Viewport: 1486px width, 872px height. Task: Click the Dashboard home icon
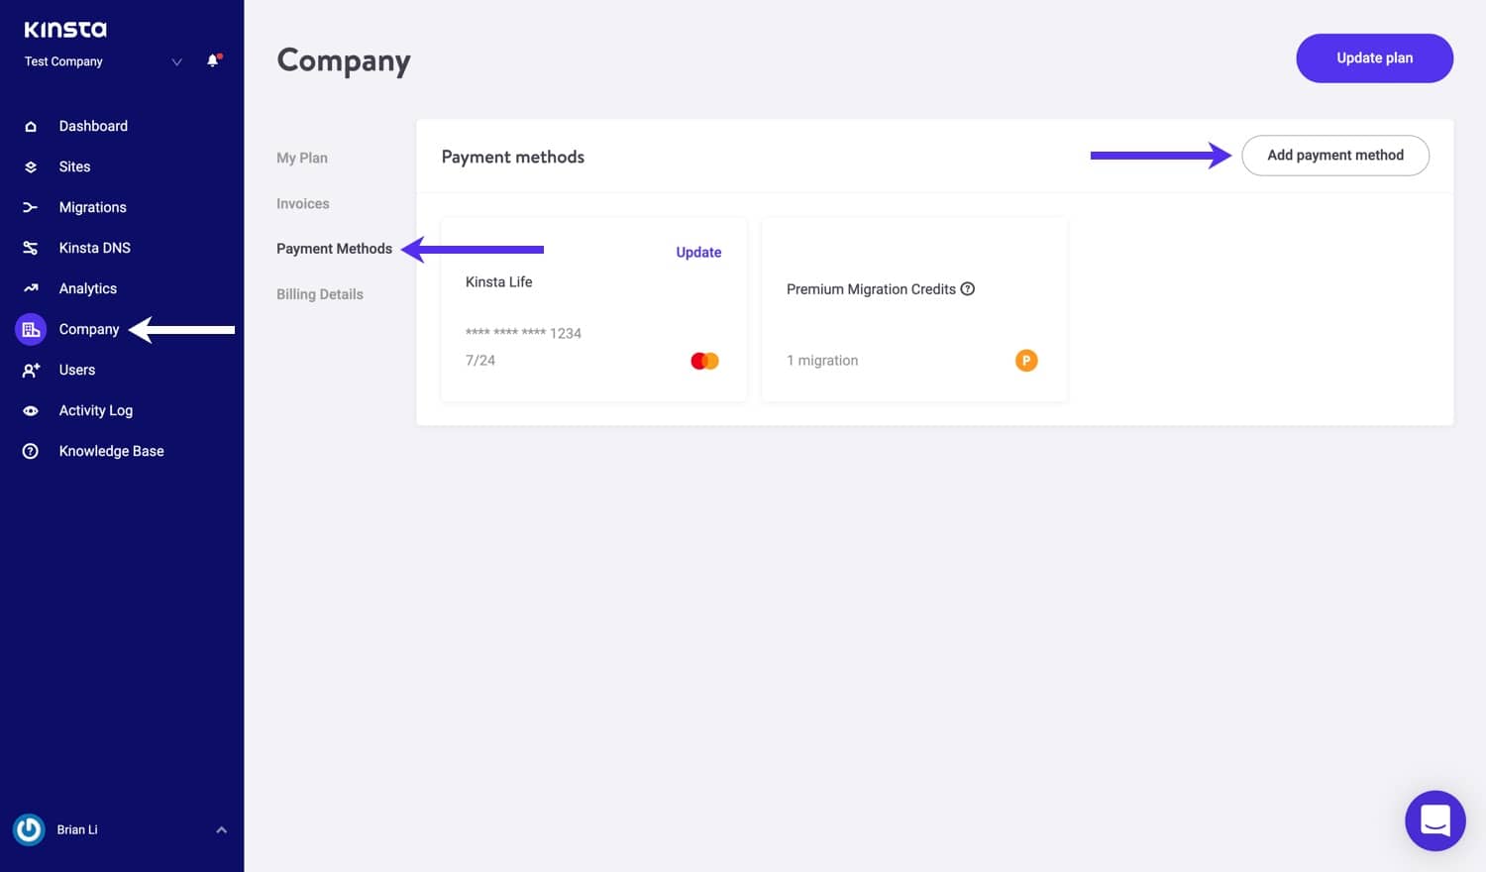[31, 126]
